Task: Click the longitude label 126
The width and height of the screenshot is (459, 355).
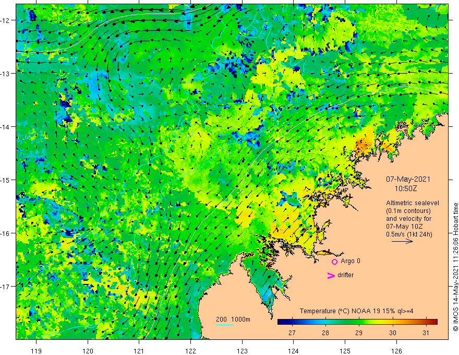Action: pos(396,351)
